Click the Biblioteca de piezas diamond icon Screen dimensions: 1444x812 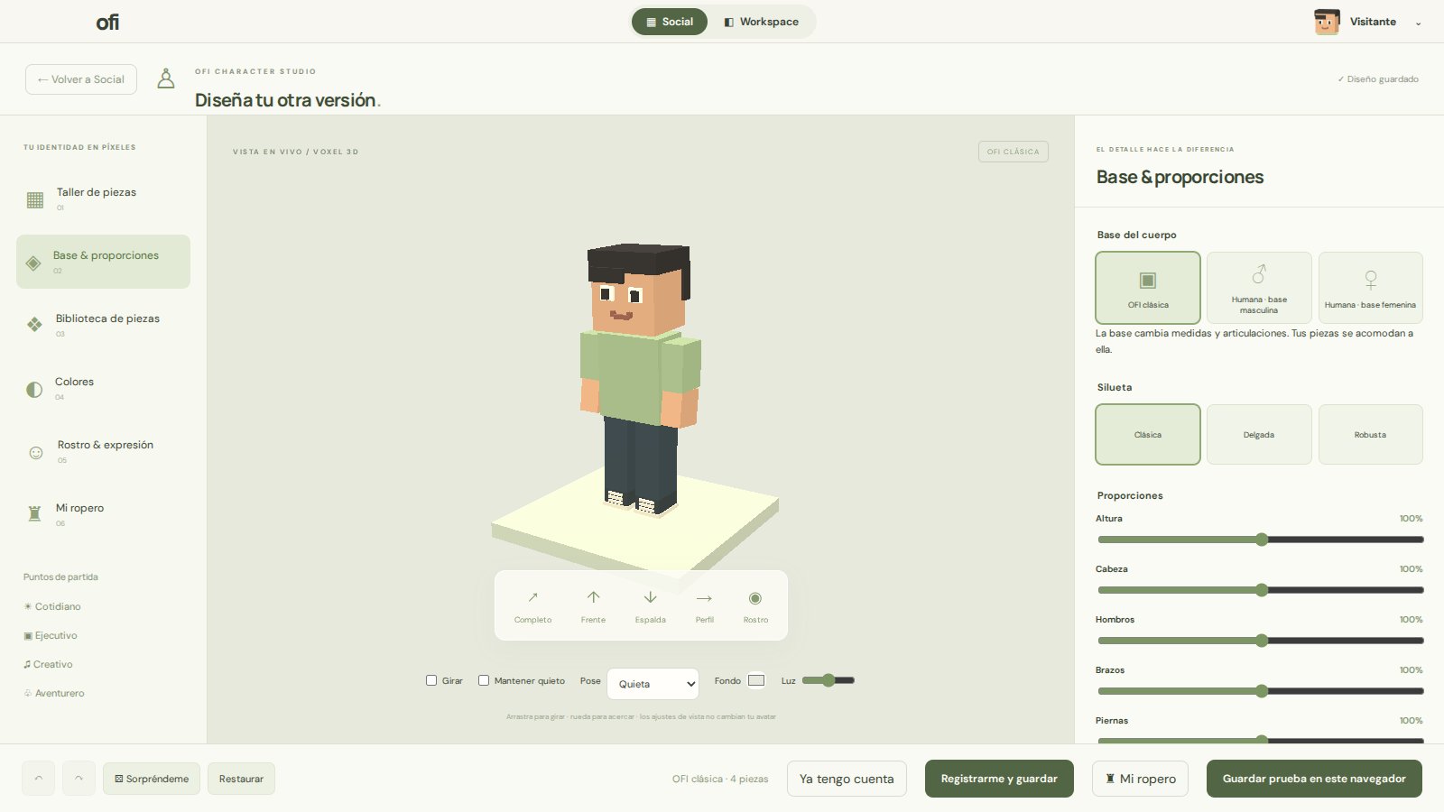tap(34, 325)
